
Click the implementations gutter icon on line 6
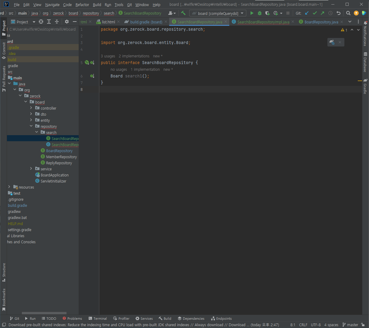92,76
